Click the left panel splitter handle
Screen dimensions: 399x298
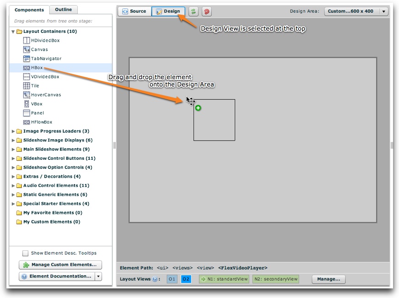(114, 145)
